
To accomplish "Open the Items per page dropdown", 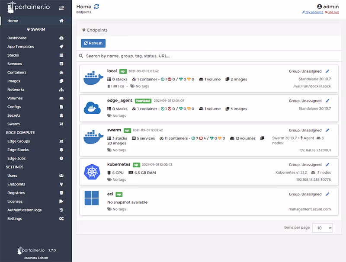I will (x=322, y=228).
